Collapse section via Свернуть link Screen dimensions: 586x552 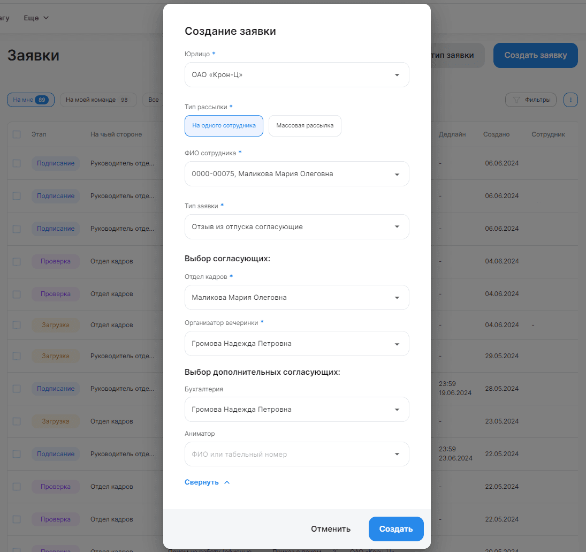click(x=202, y=482)
